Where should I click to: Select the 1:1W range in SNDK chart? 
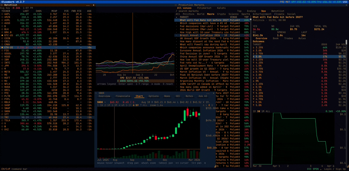tap(100, 105)
